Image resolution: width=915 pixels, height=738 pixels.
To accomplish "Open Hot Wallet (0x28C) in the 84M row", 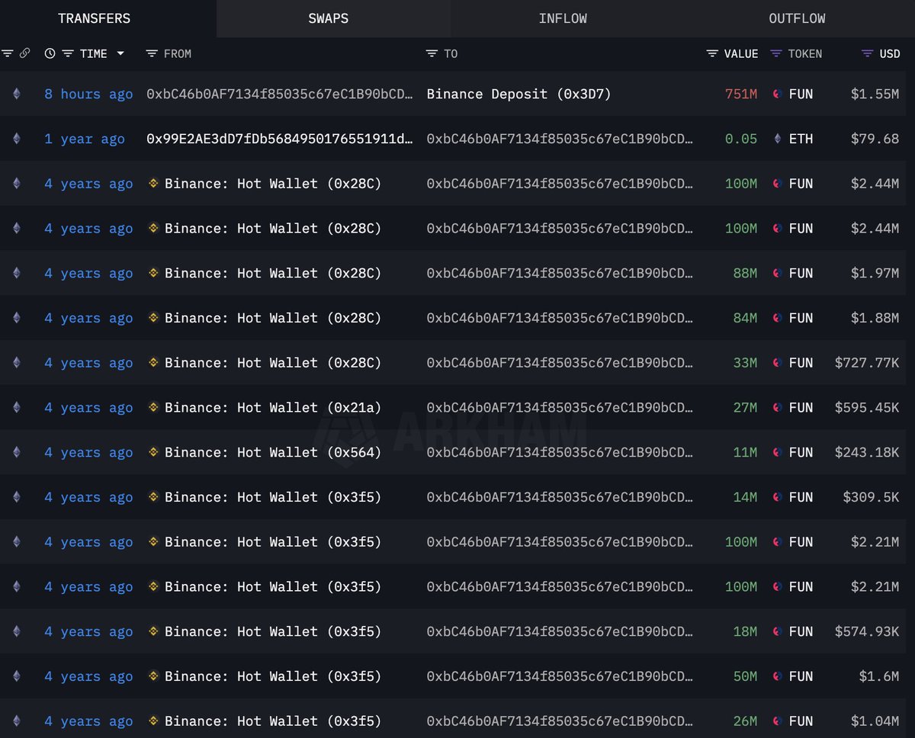I will click(273, 318).
